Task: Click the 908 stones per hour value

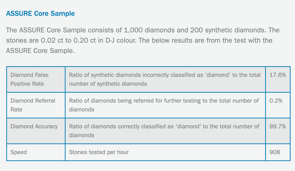Action: pyautogui.click(x=274, y=152)
